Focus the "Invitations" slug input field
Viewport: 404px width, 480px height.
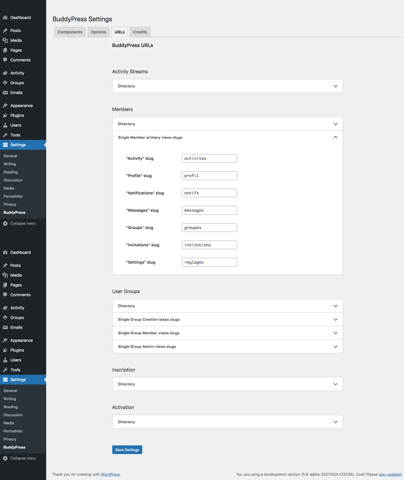coord(210,245)
